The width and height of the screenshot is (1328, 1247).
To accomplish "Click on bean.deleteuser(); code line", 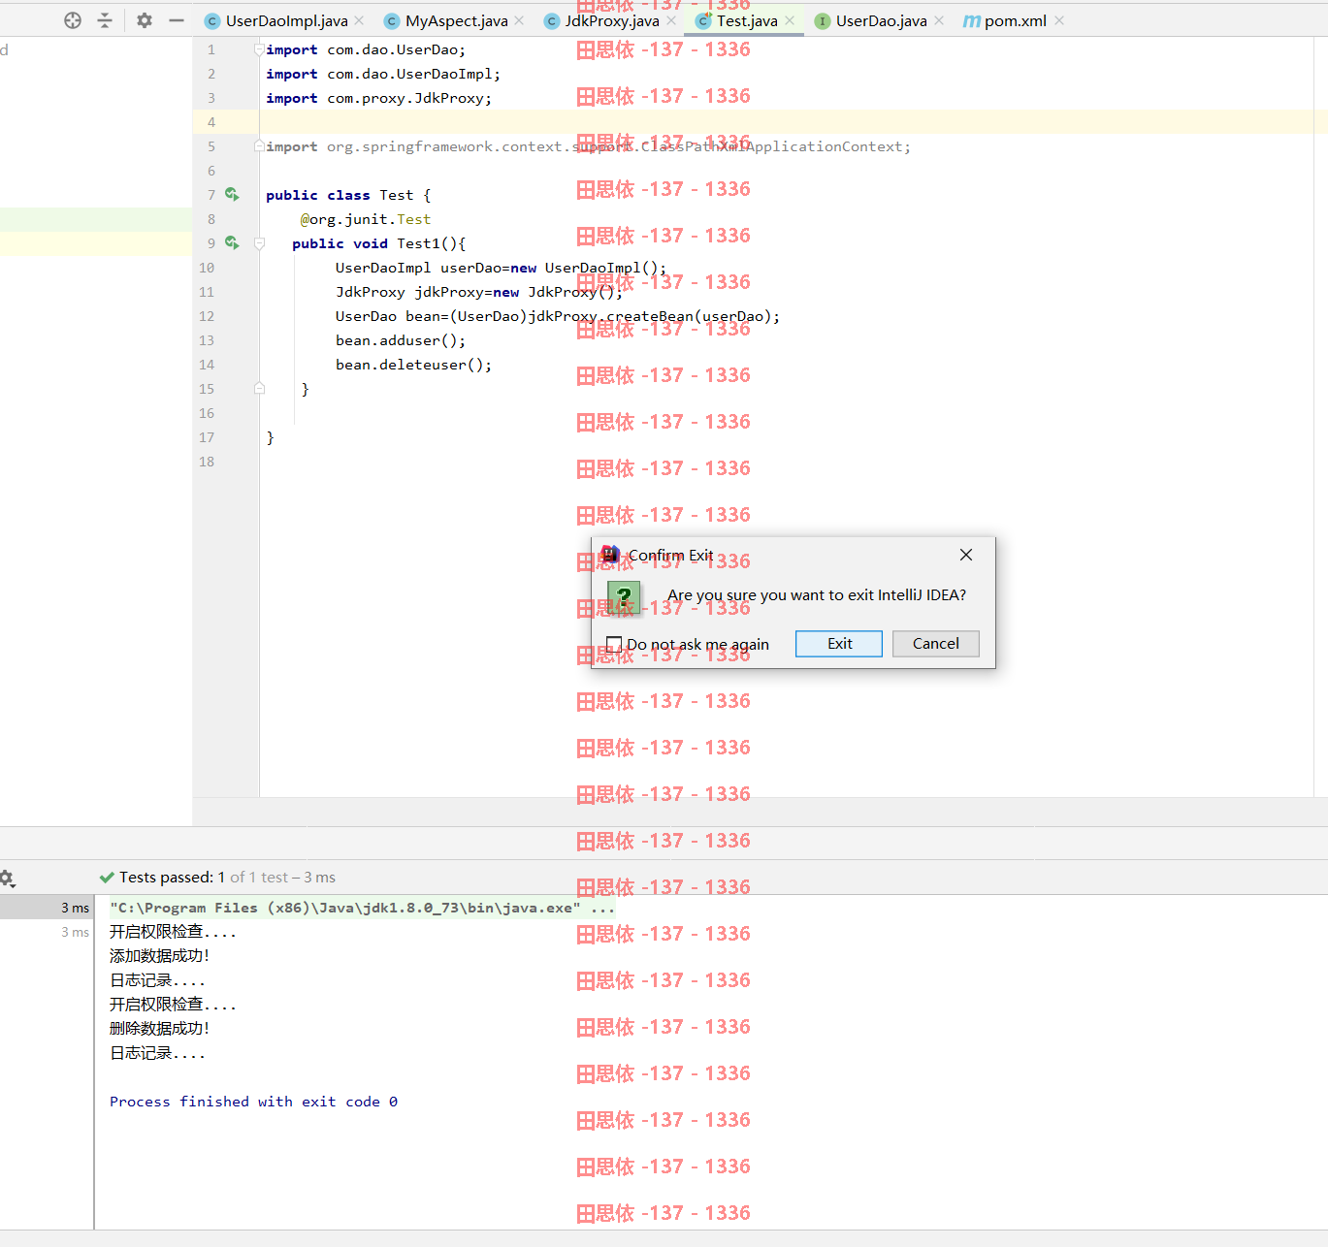I will pos(414,365).
